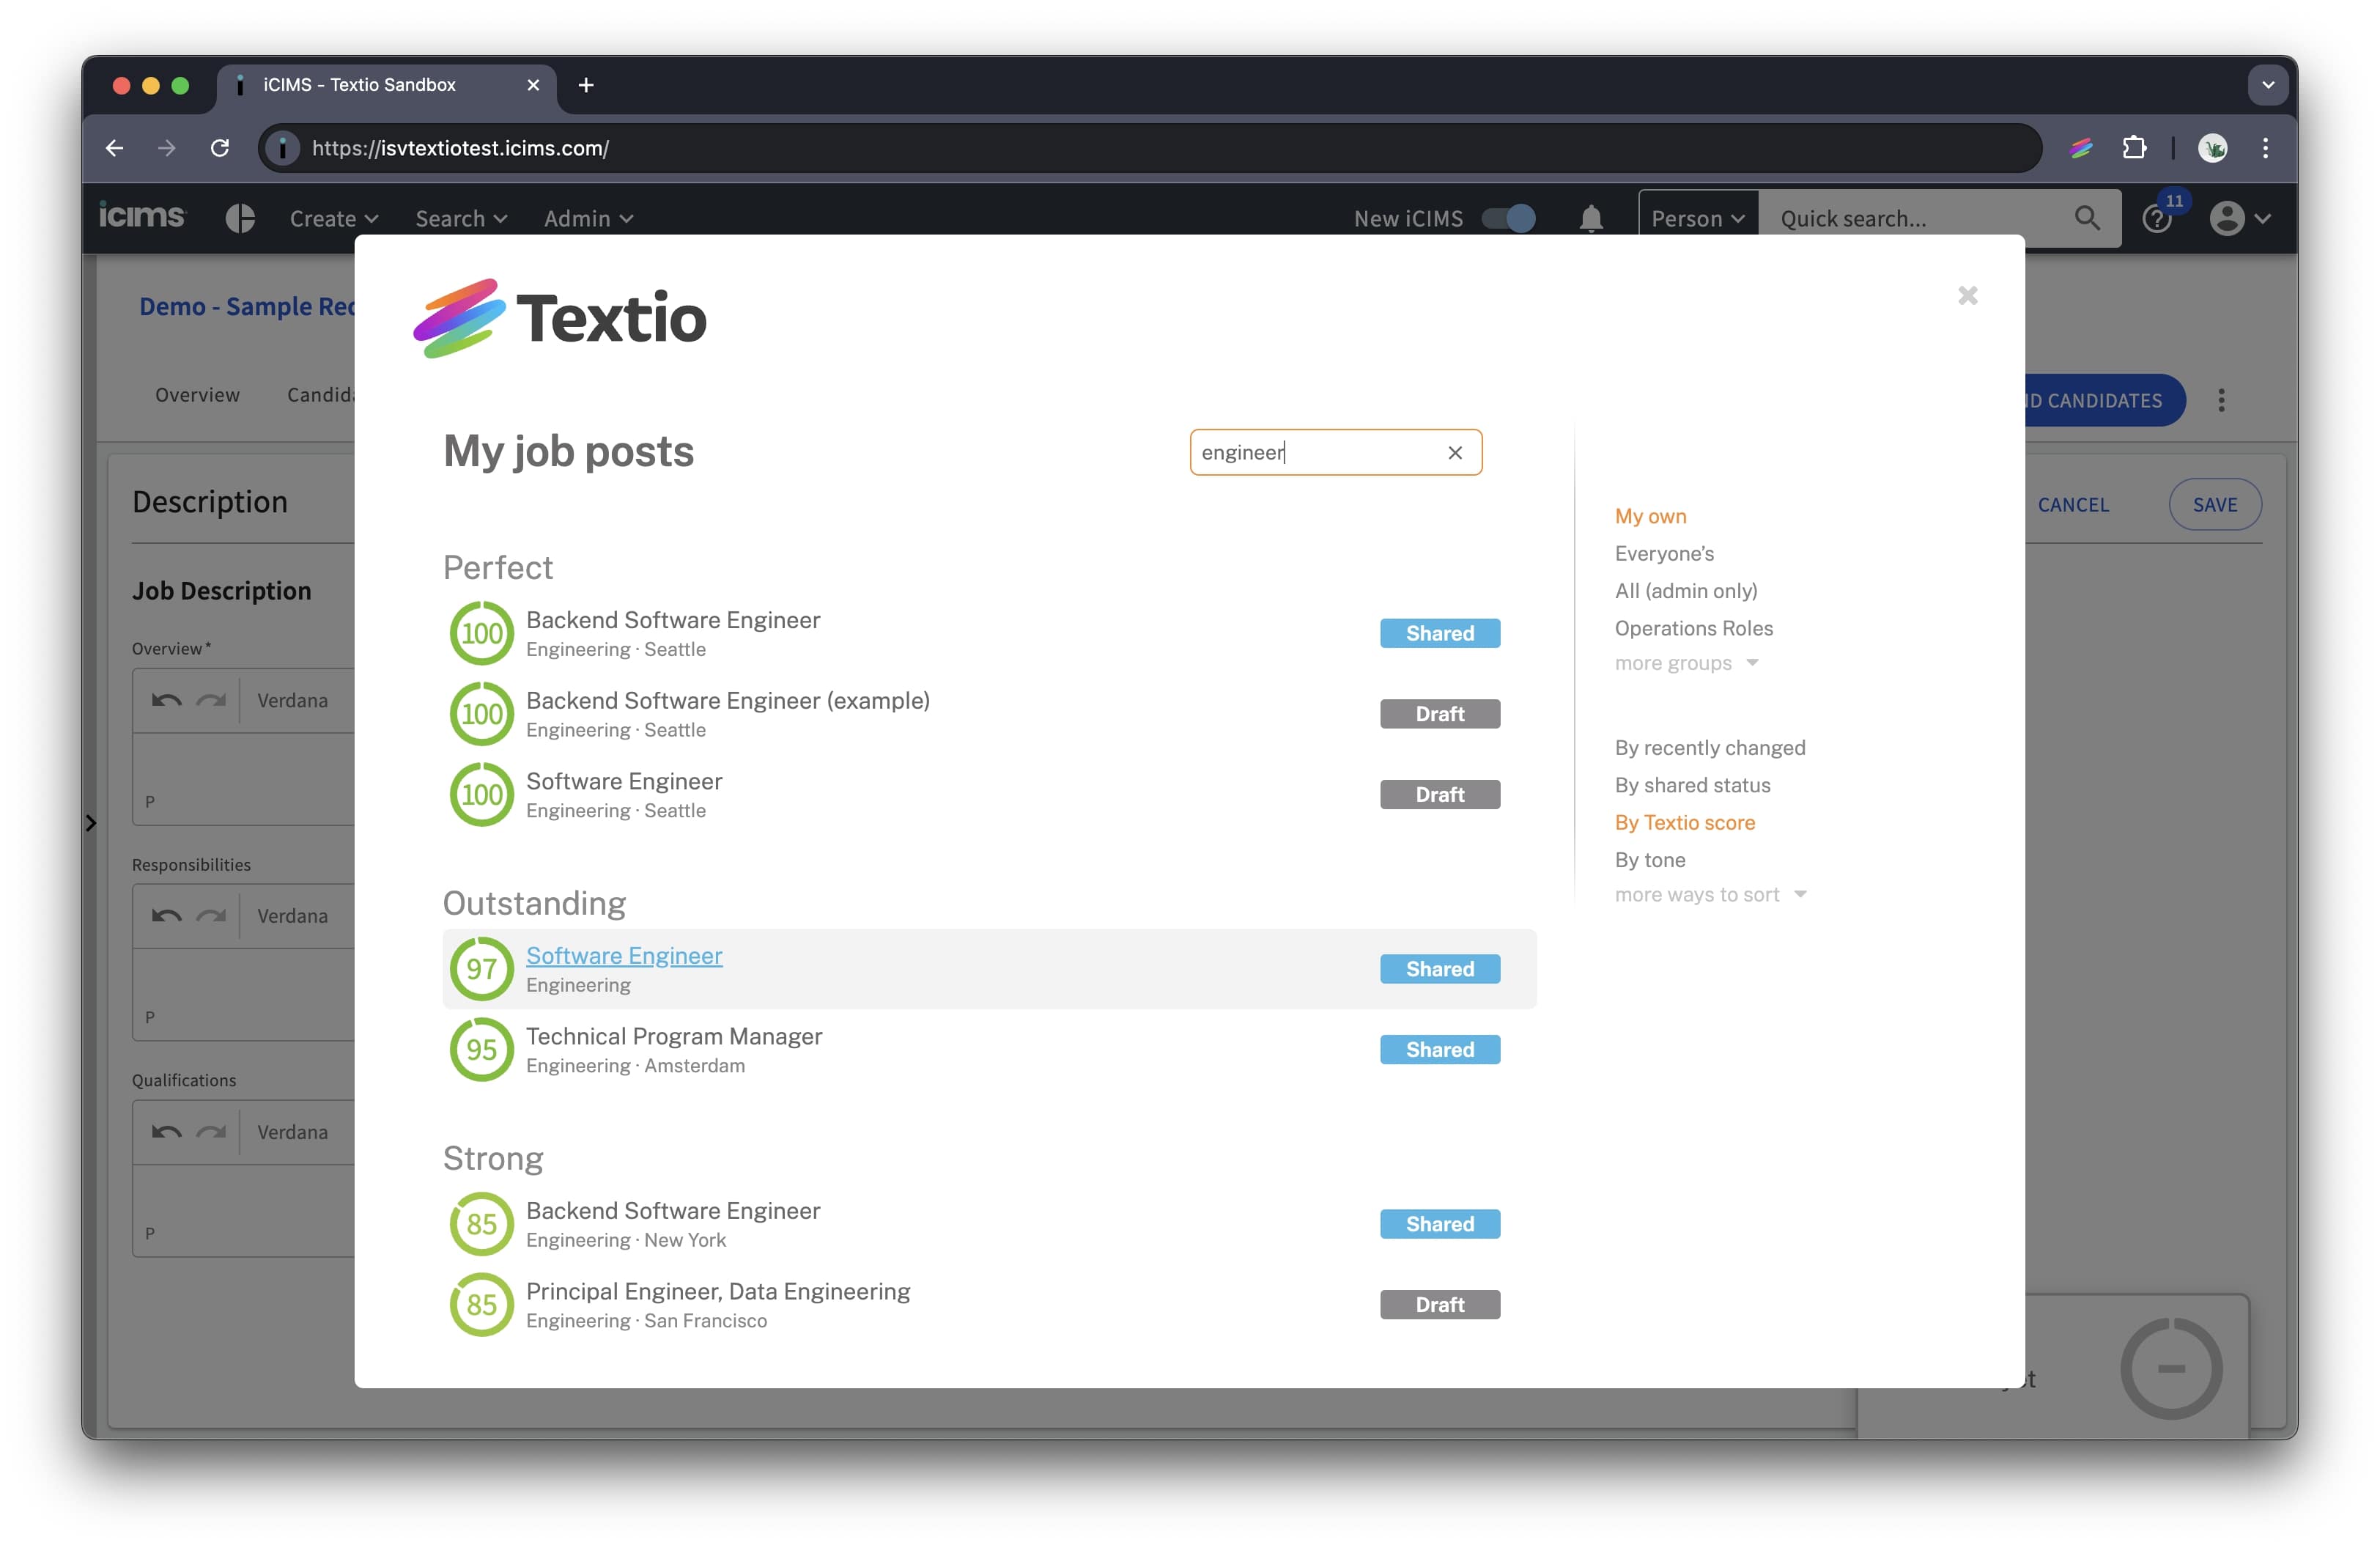
Task: Open the Software Engineer link under Outstanding
Action: (x=624, y=955)
